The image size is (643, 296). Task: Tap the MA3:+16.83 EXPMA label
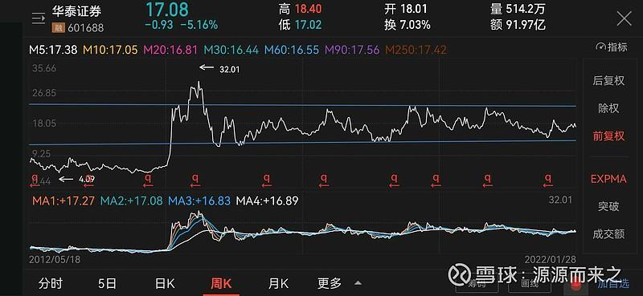click(x=199, y=201)
